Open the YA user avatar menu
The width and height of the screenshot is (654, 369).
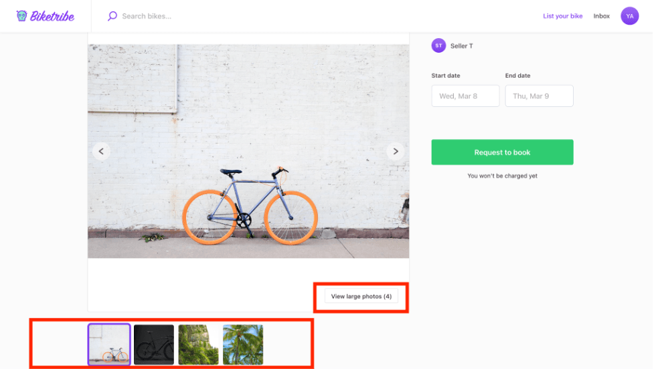[629, 16]
